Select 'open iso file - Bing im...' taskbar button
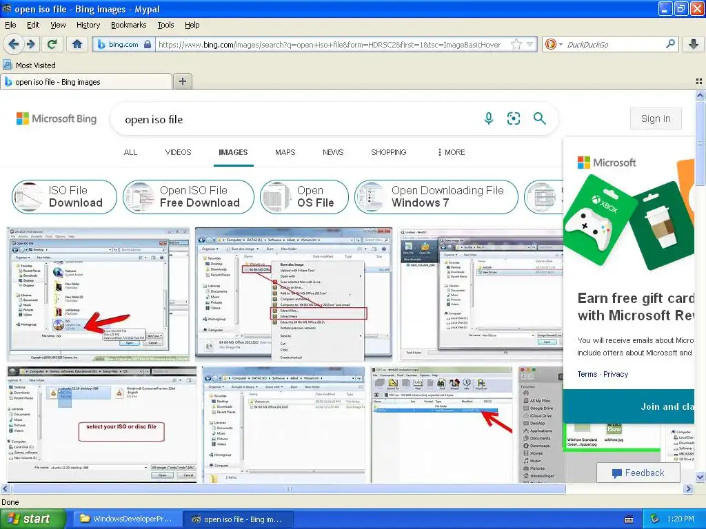 pos(239,519)
